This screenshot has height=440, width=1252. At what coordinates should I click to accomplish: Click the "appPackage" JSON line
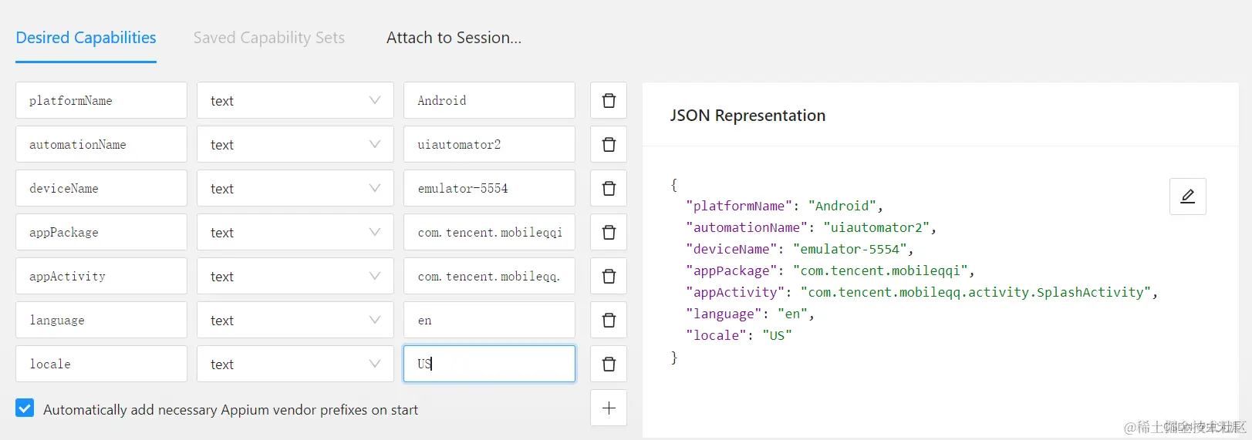tap(830, 270)
